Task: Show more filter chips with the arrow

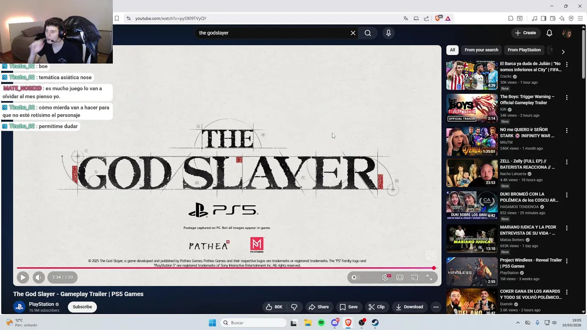Action: click(x=563, y=51)
